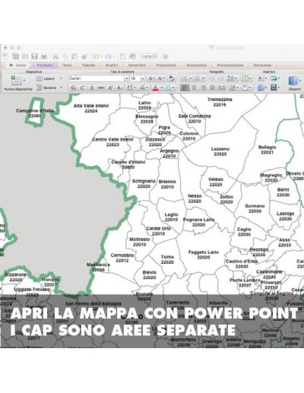
Task: Click the distribute text alignment icon
Action: click(222, 87)
